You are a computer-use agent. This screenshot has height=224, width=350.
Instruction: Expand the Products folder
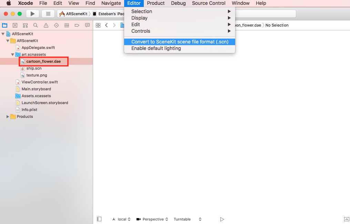point(8,116)
